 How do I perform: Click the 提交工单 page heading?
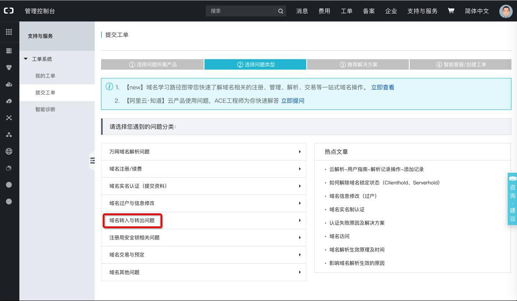coord(117,35)
